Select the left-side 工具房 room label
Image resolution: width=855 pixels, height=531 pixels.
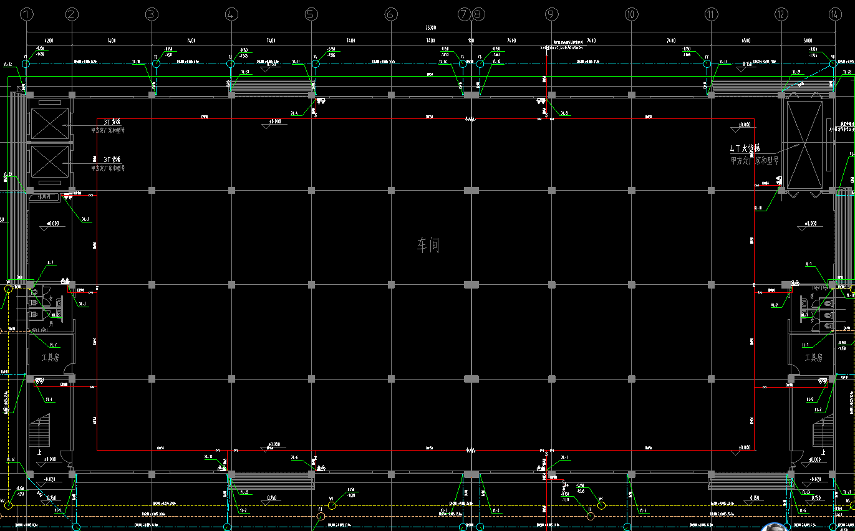pos(50,358)
